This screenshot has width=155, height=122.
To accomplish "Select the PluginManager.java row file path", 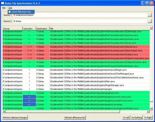I will click(87, 85).
